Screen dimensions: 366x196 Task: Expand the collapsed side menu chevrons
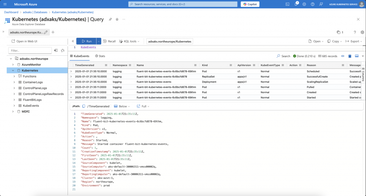pos(3,31)
